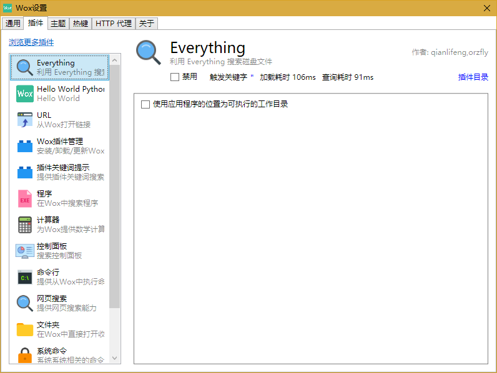Click the 触发关键字 * value
Screen dimensions: 497x373
(252, 76)
